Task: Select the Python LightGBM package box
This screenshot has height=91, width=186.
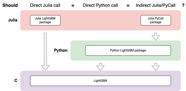Action: [x=128, y=50]
